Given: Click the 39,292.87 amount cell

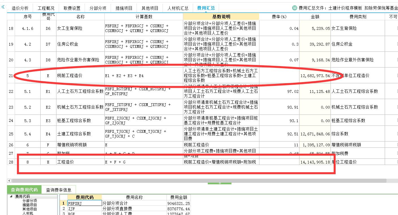Looking at the screenshot, I should coord(315,44).
